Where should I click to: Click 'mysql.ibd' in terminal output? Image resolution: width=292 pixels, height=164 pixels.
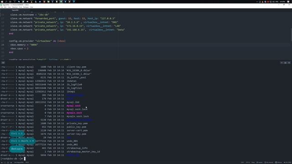(x=73, y=102)
